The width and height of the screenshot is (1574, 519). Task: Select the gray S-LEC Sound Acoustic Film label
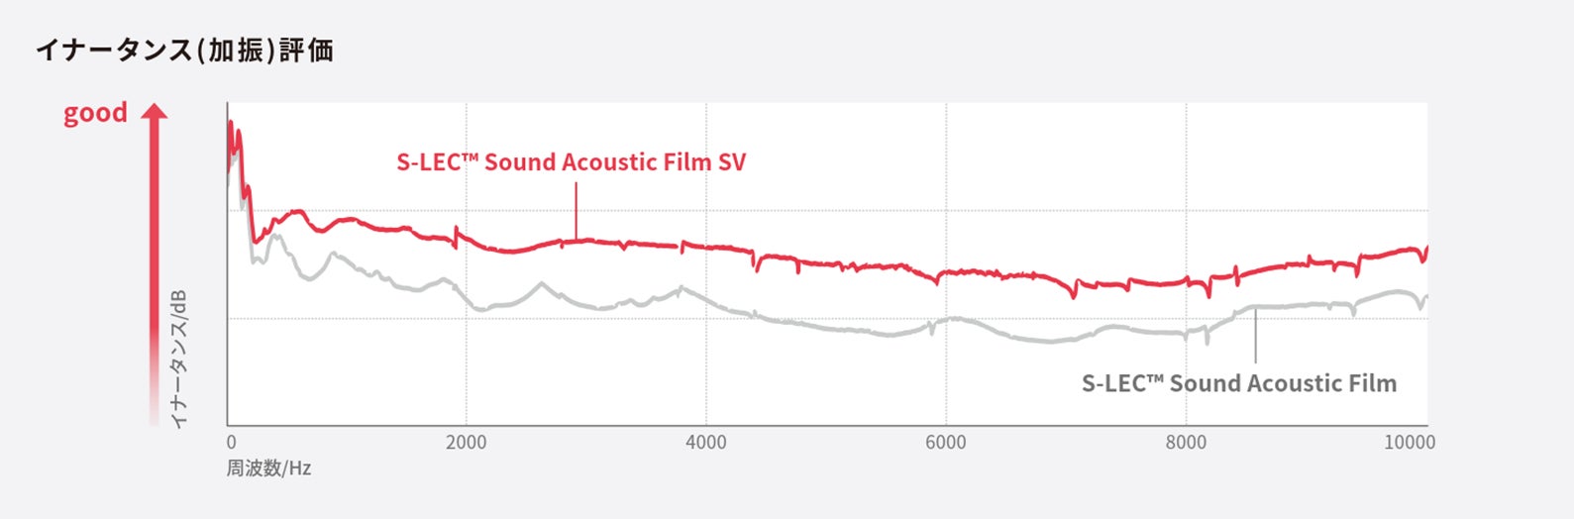click(x=1238, y=383)
